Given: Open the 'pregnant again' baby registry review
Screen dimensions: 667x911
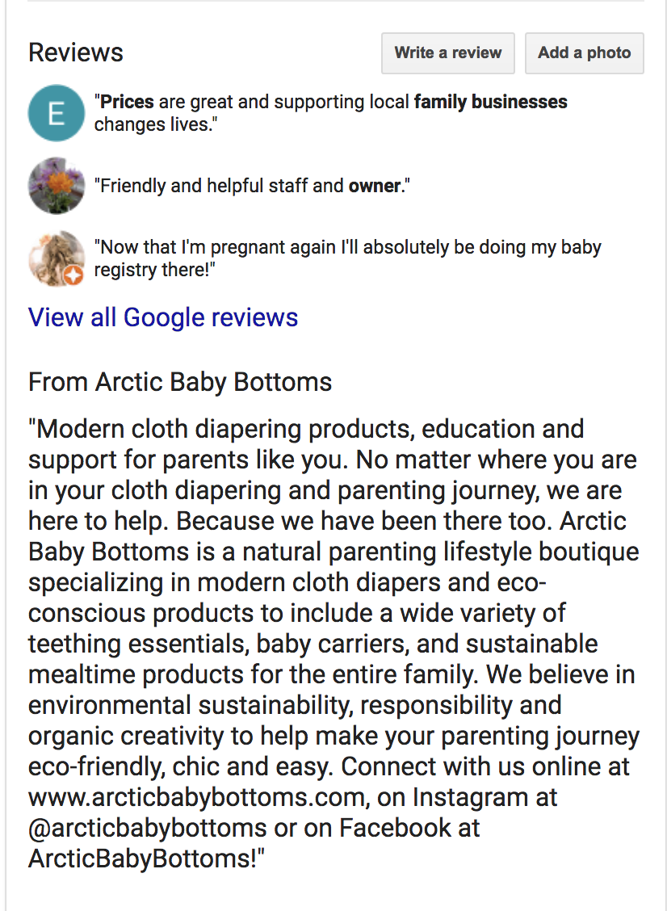Looking at the screenshot, I should (347, 258).
